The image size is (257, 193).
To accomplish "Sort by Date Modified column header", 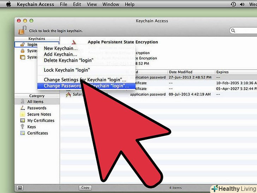I will pyautogui.click(x=191, y=72).
